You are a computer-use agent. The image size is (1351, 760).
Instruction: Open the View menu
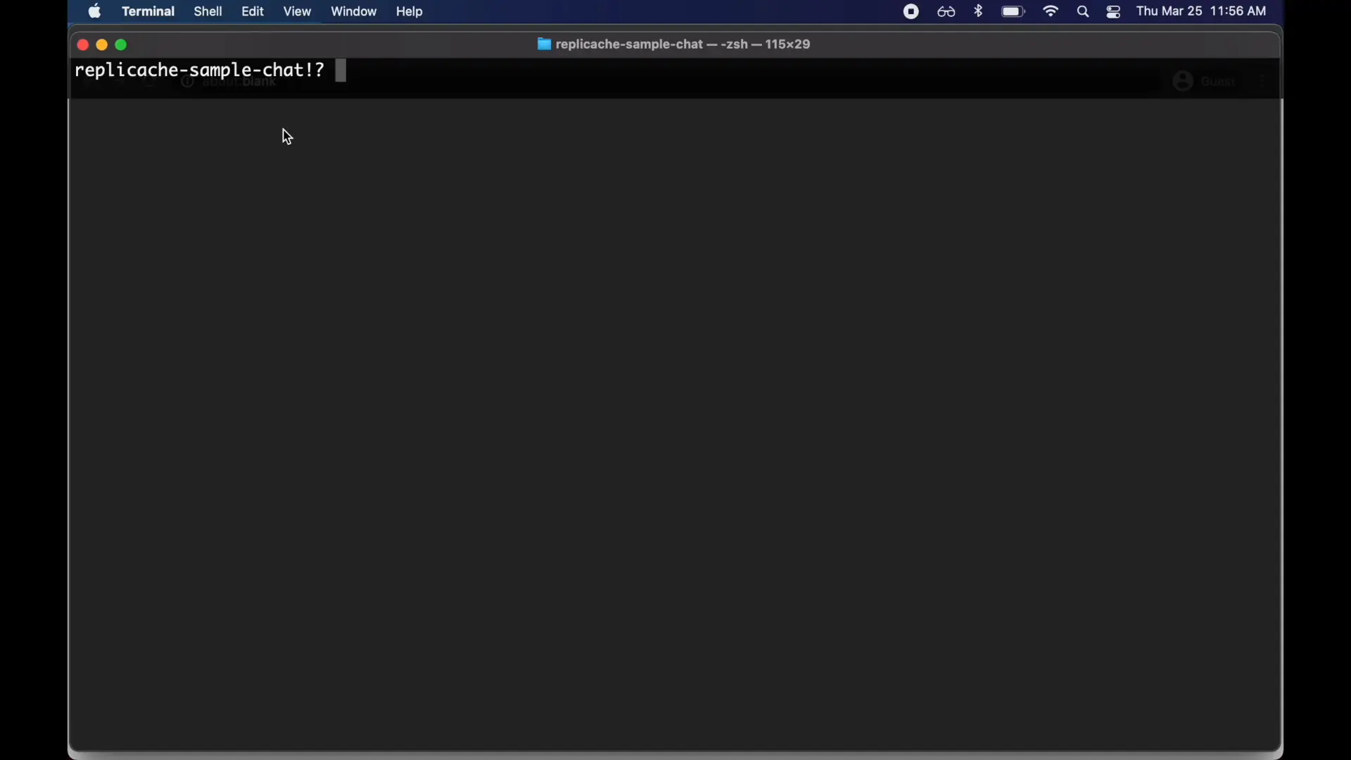tap(298, 11)
